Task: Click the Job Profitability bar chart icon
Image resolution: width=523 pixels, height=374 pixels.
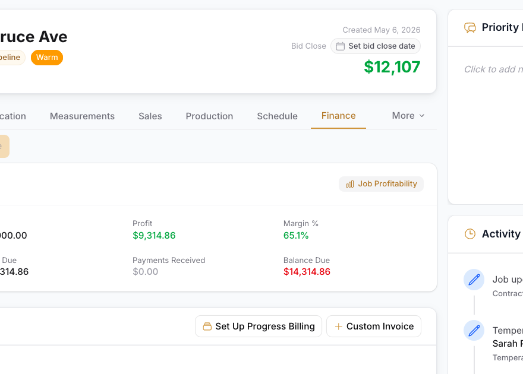Action: click(x=350, y=184)
